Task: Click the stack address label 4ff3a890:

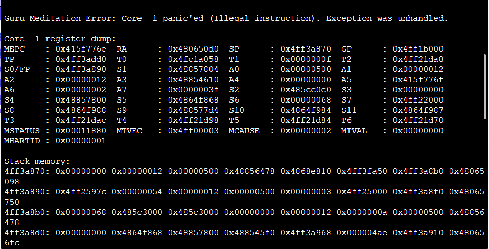Action: (x=27, y=192)
